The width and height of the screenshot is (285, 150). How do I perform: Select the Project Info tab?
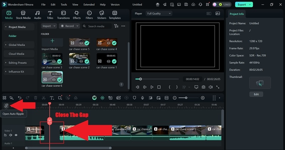237,14
